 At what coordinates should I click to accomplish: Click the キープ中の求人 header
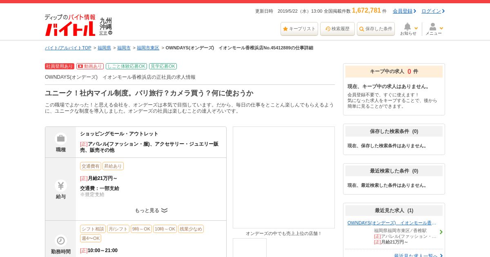394,71
